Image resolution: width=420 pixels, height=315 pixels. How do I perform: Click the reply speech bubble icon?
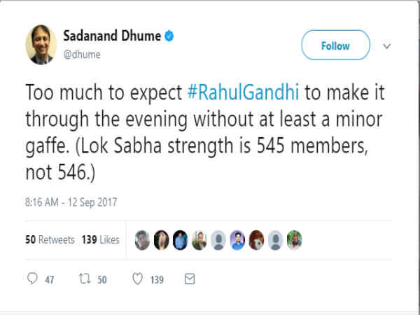point(31,279)
